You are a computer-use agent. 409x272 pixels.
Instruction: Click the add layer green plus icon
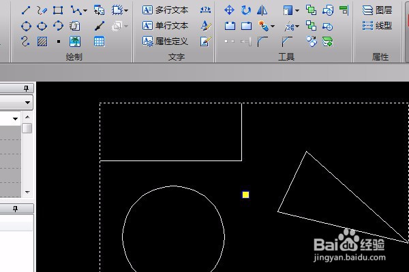328,41
